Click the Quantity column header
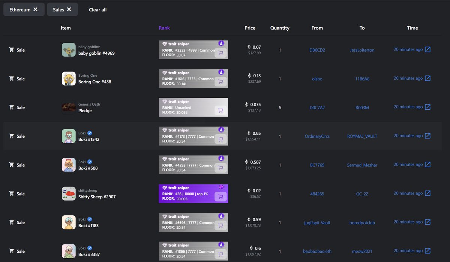The image size is (450, 262). 280,28
